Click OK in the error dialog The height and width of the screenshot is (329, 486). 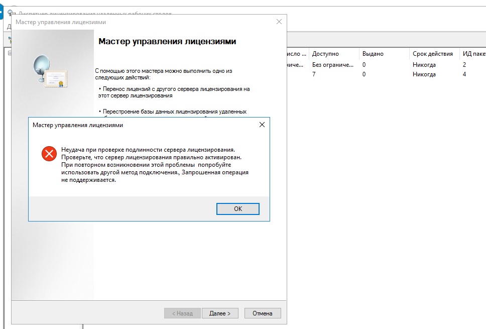[x=238, y=208]
